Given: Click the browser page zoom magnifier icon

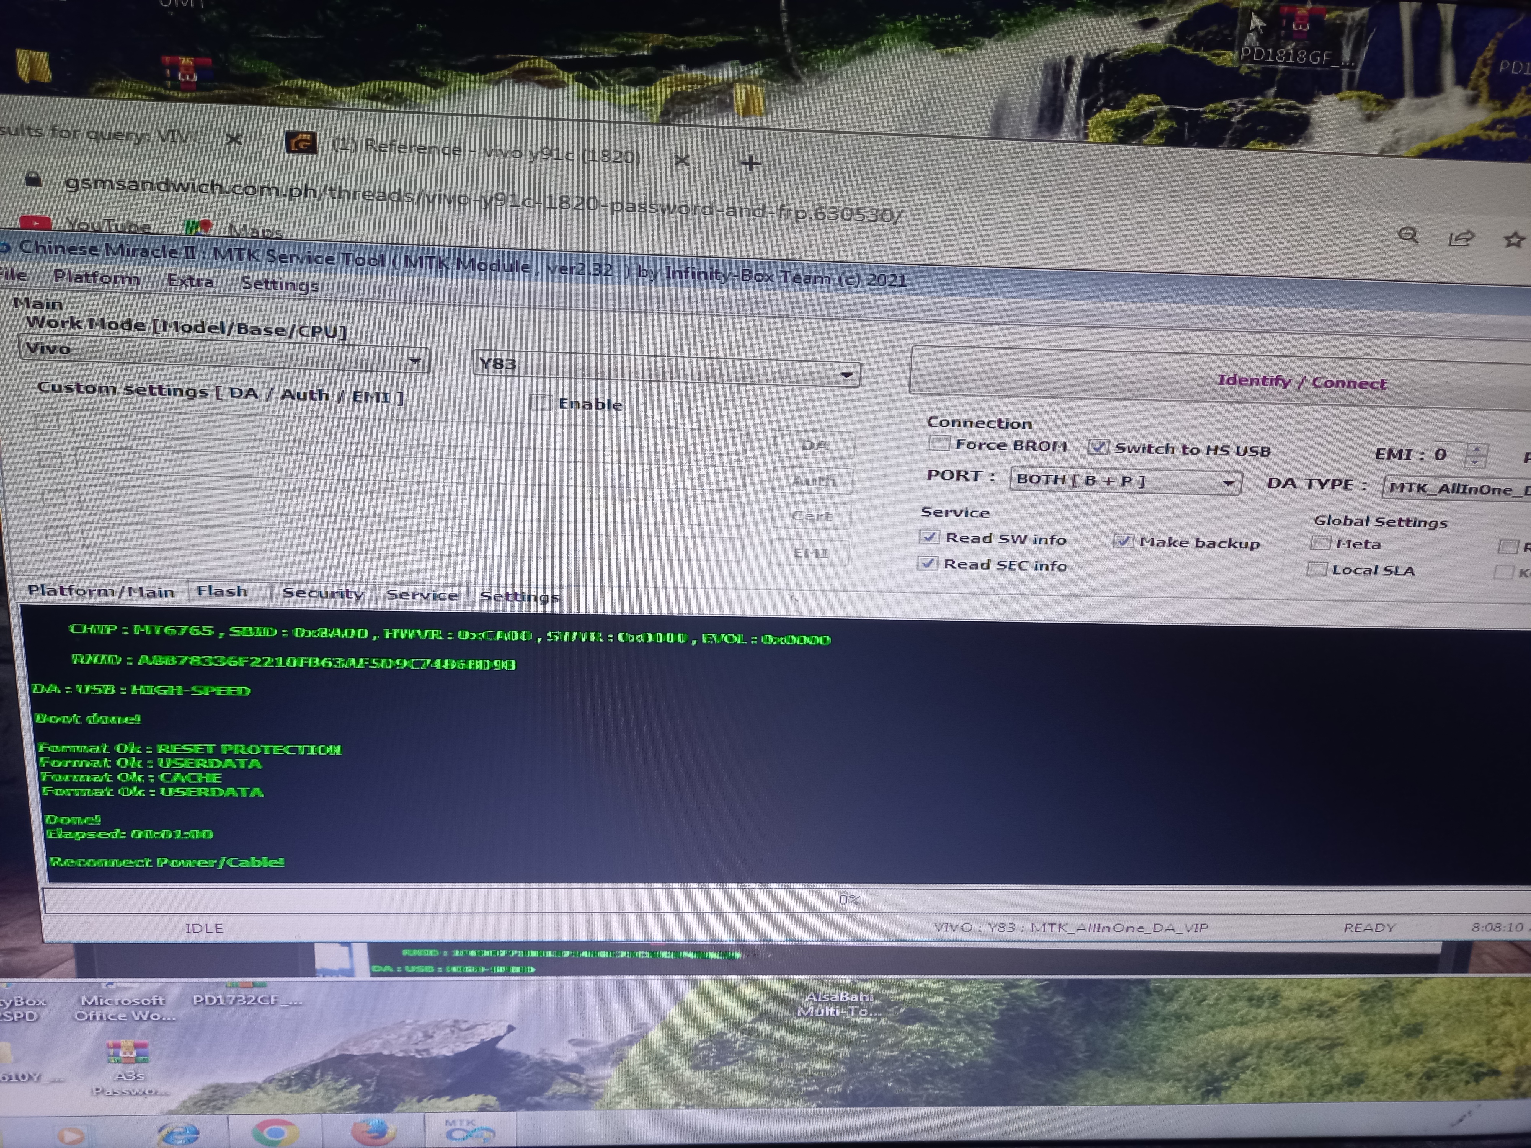Looking at the screenshot, I should [1408, 235].
